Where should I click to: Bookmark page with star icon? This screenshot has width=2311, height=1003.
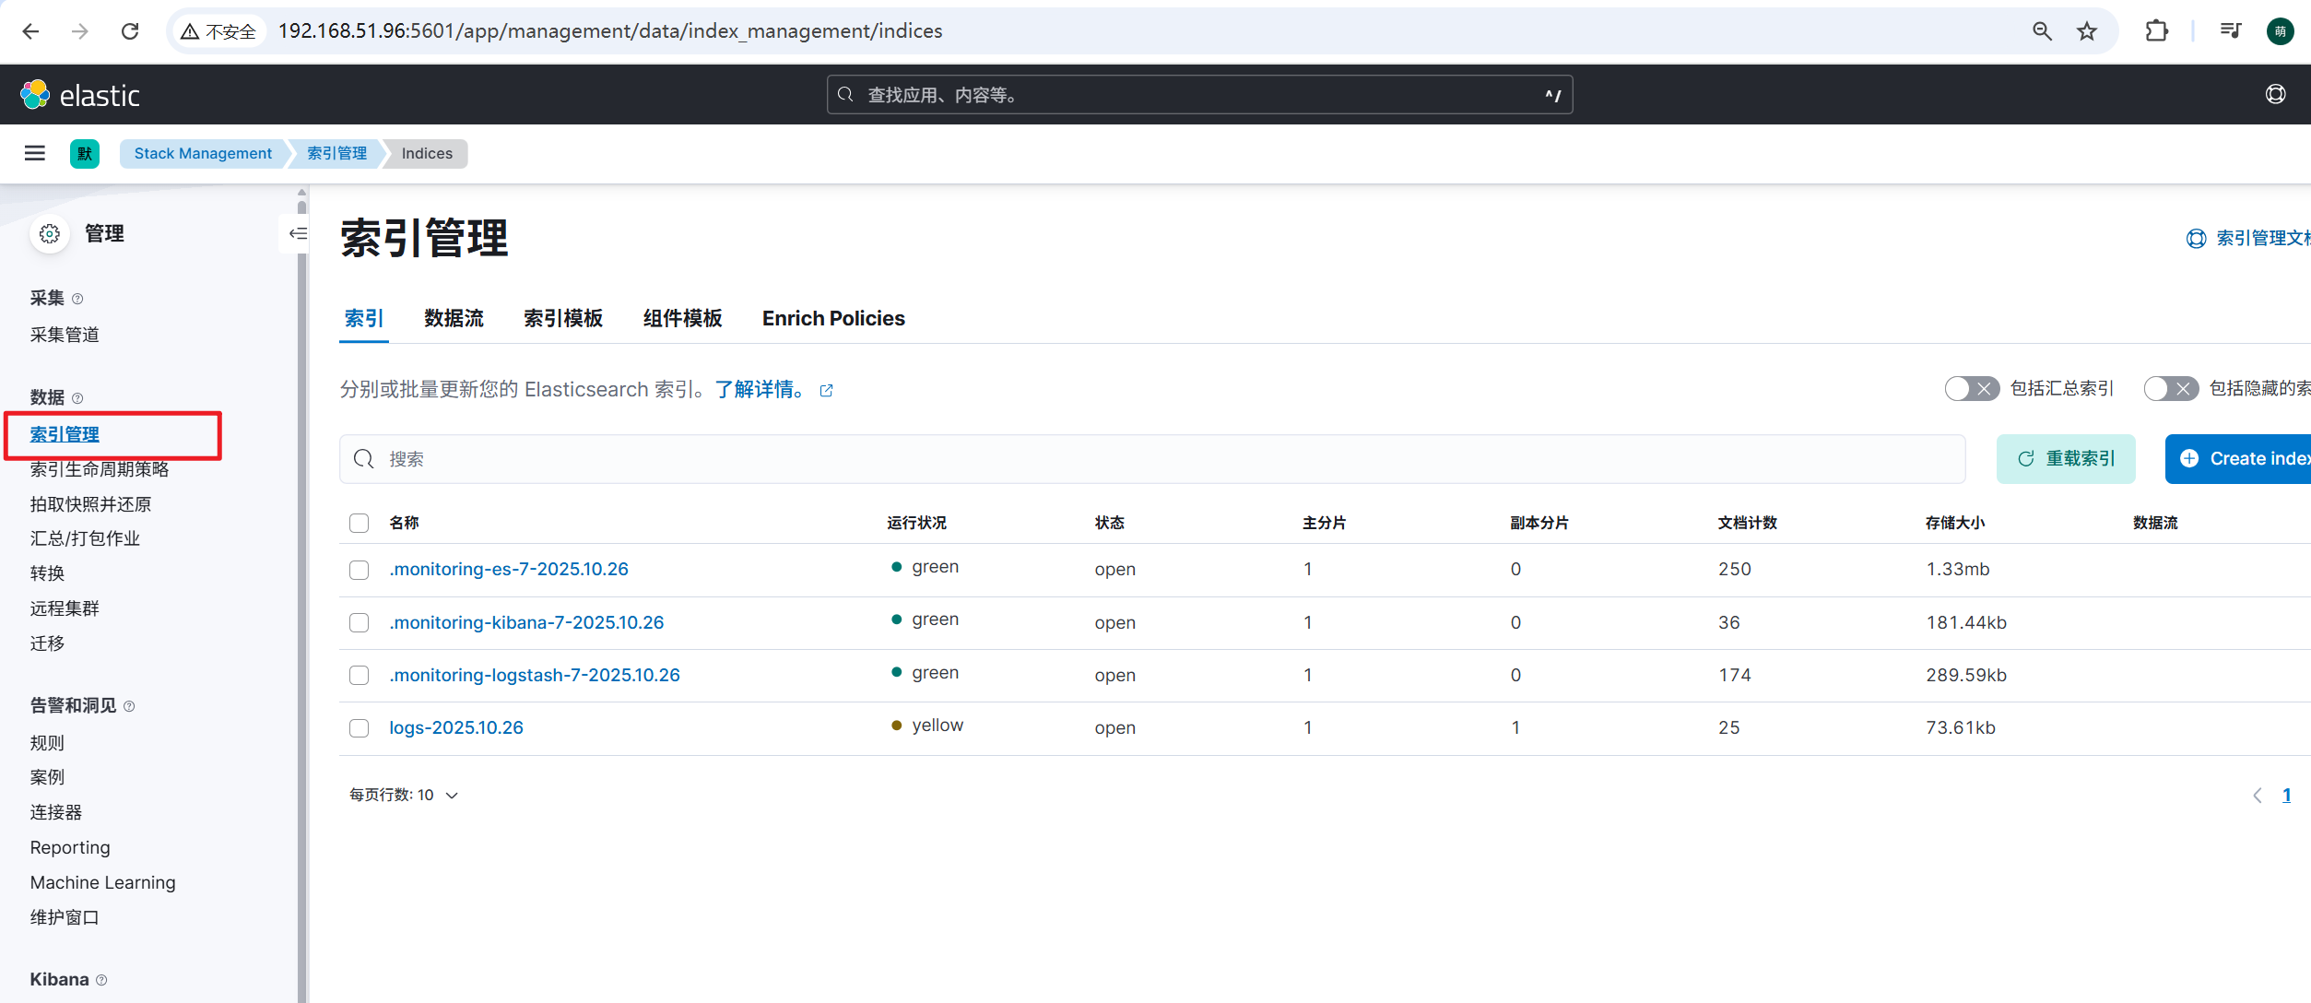[2087, 31]
